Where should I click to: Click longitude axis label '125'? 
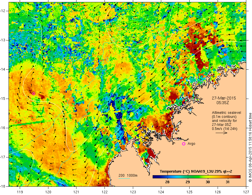[x=190, y=192]
